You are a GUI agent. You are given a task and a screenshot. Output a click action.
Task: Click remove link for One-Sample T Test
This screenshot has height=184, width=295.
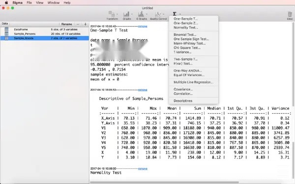click(x=143, y=26)
